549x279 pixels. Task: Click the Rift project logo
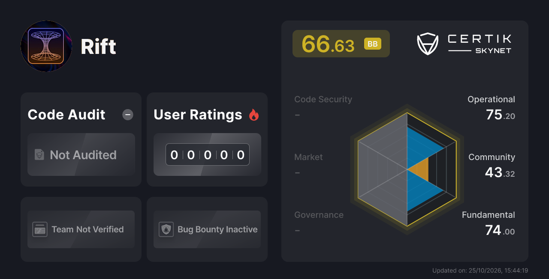pos(46,46)
